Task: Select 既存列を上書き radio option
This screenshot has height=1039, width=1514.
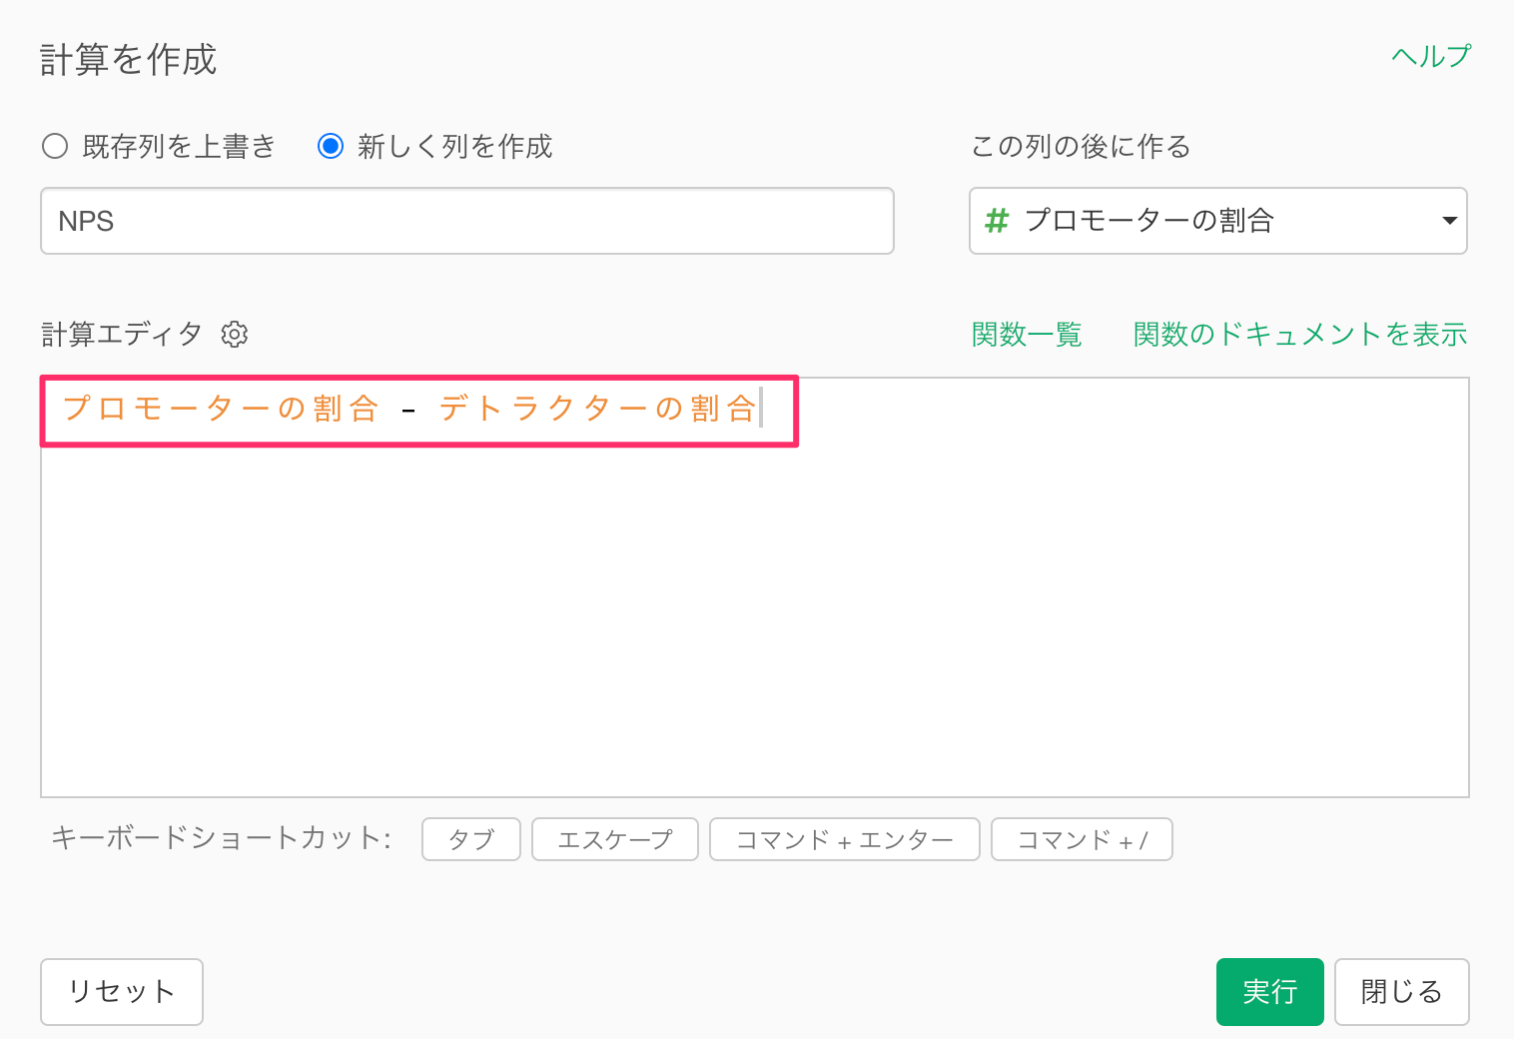Action: (x=55, y=147)
